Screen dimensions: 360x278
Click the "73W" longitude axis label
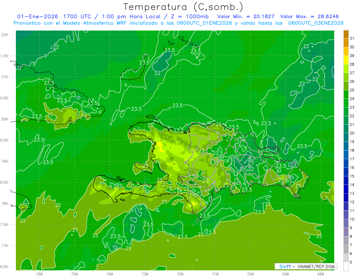pyautogui.click(x=145, y=274)
